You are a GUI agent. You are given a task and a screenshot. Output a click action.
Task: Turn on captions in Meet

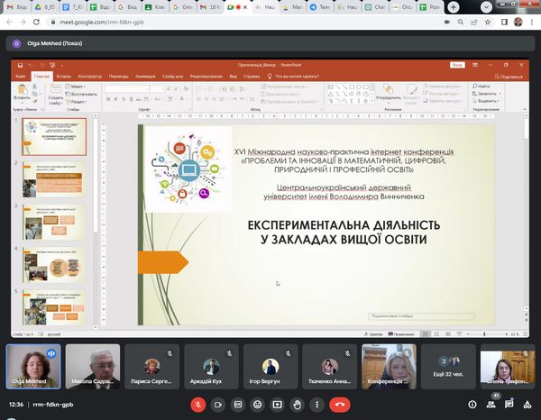237,406
